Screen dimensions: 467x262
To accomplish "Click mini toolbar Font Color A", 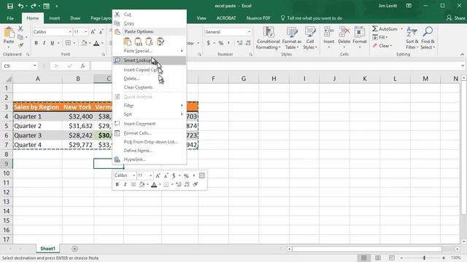I will tap(154, 185).
